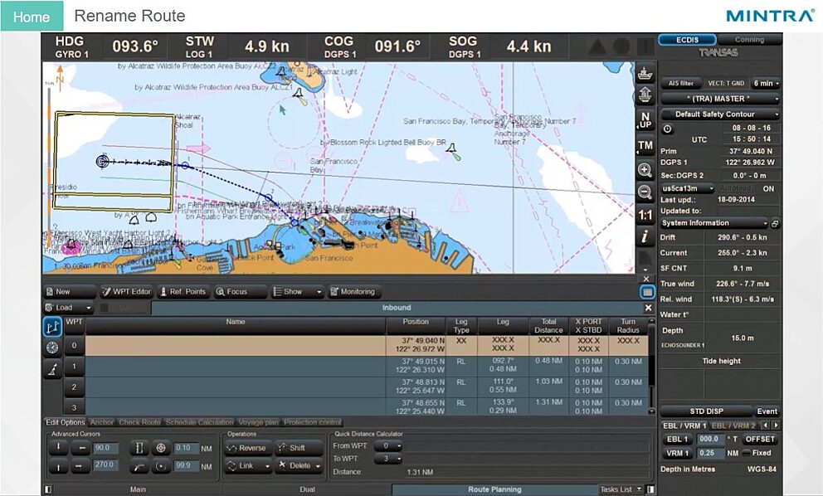
Task: Click the Reverse route operation button
Action: pyautogui.click(x=248, y=448)
